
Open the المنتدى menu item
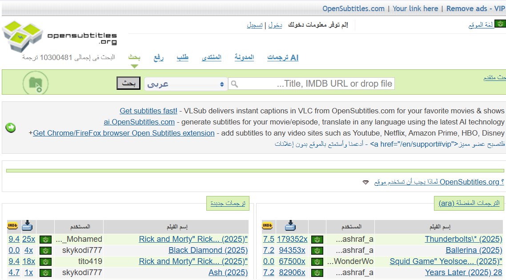(x=211, y=57)
